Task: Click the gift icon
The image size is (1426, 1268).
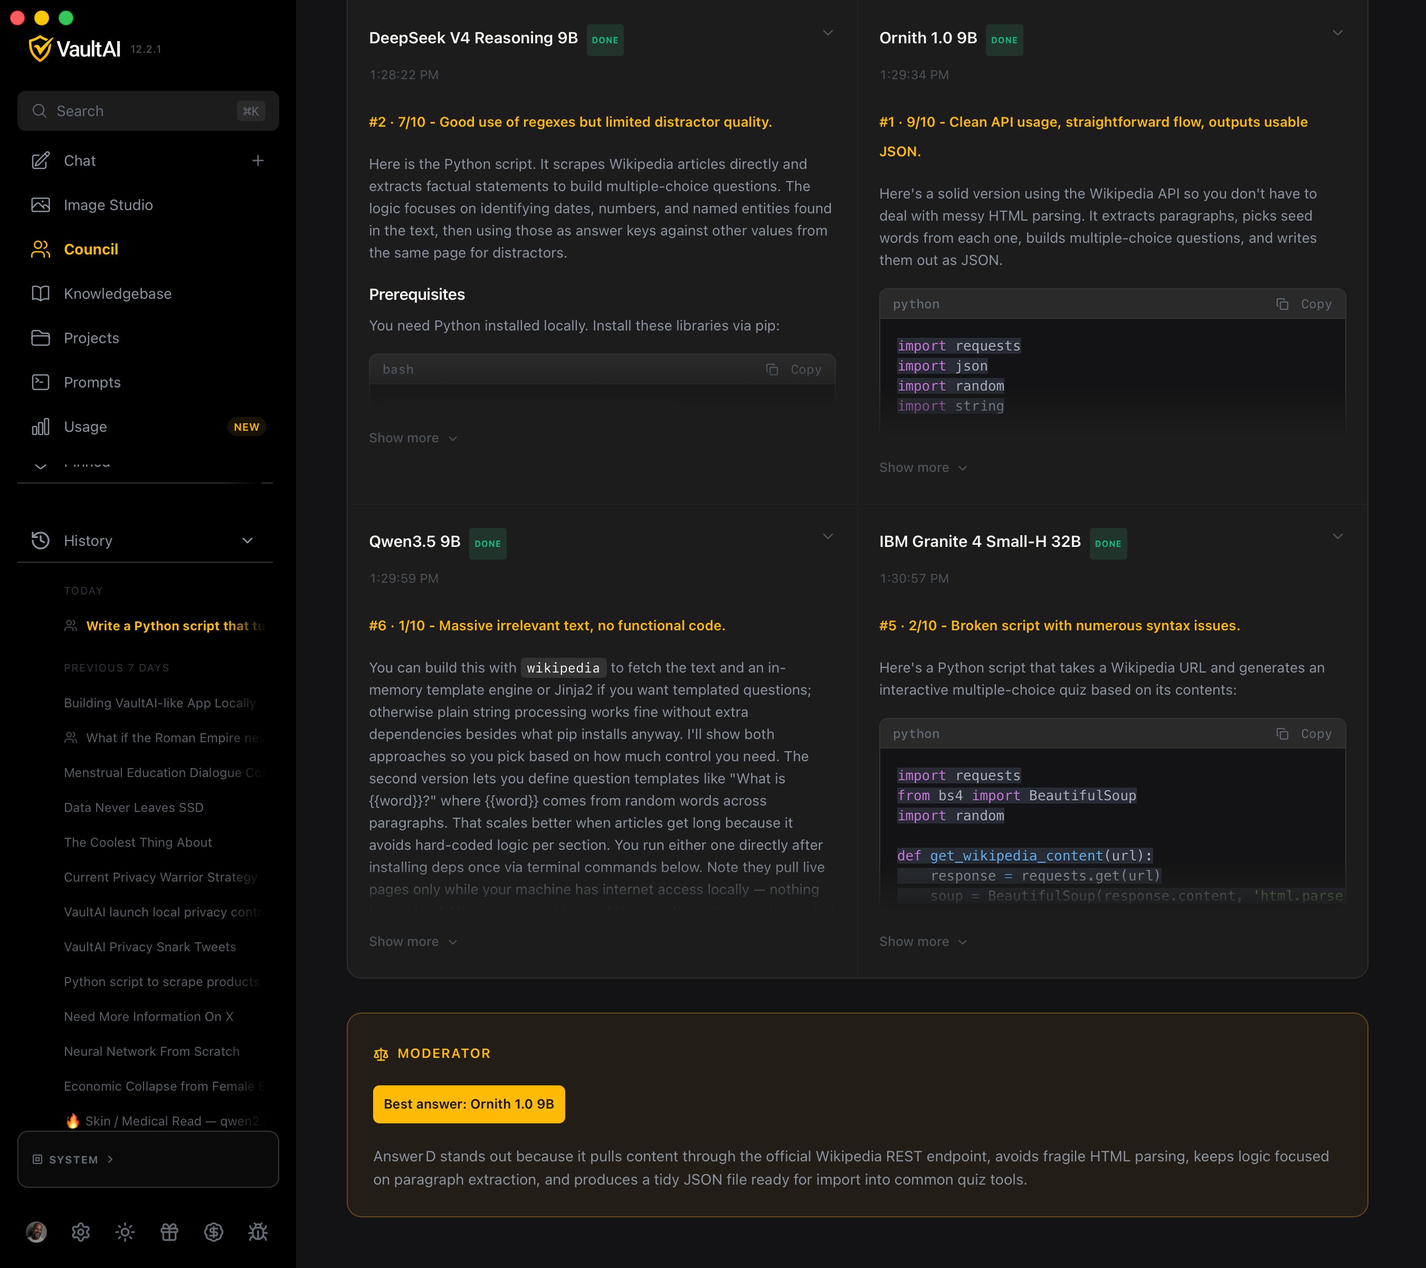Action: tap(169, 1233)
